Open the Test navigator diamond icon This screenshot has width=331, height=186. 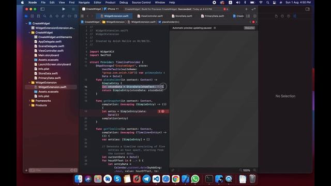57,16
